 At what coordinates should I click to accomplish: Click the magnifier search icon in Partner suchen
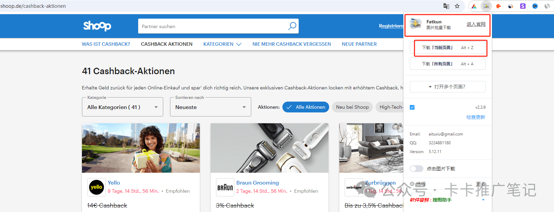(292, 26)
